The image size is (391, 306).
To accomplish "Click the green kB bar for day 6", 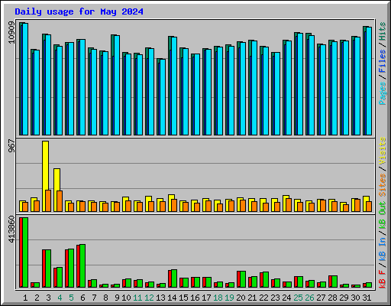I will [x=82, y=266].
